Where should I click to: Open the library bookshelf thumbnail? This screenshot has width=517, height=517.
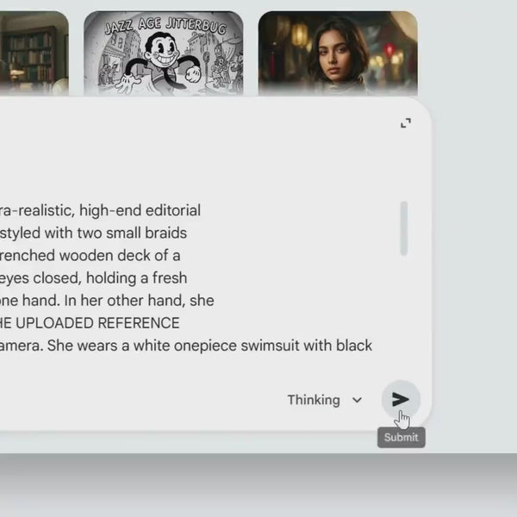coord(34,53)
